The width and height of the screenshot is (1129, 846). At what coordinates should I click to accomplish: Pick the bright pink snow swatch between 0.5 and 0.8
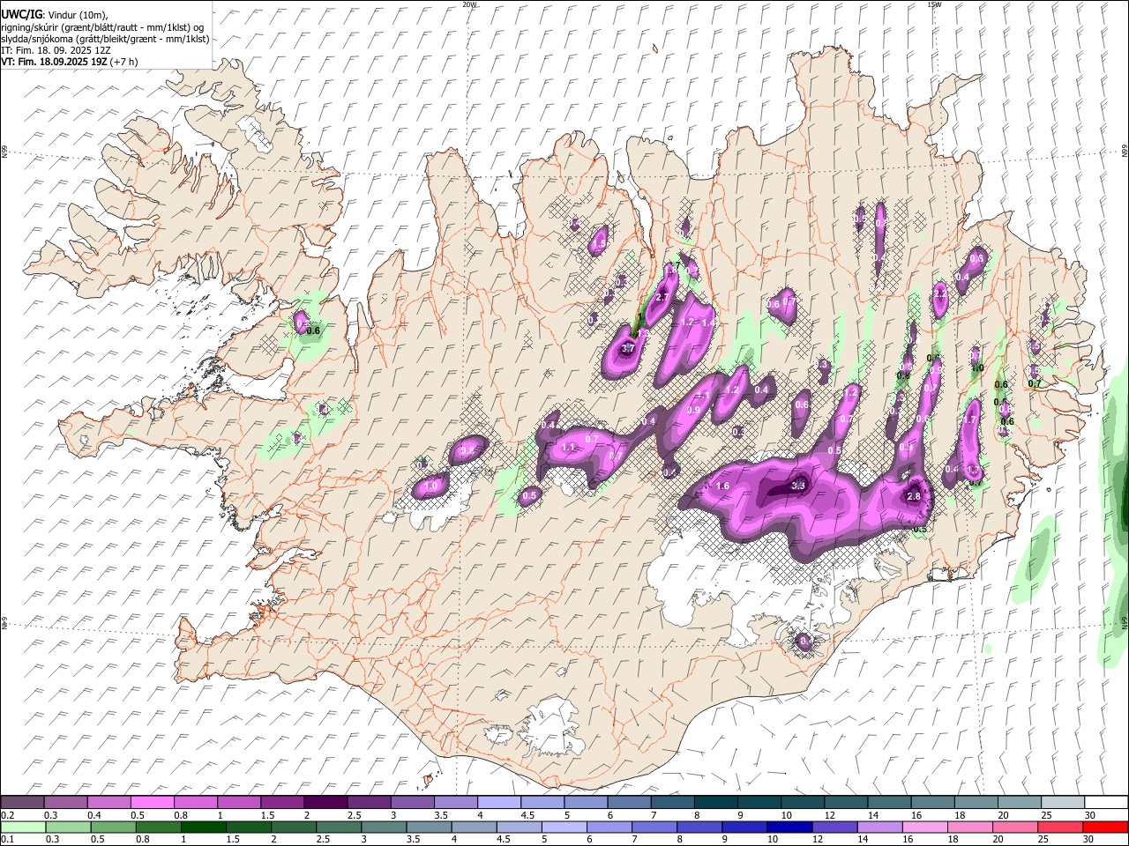point(153,803)
